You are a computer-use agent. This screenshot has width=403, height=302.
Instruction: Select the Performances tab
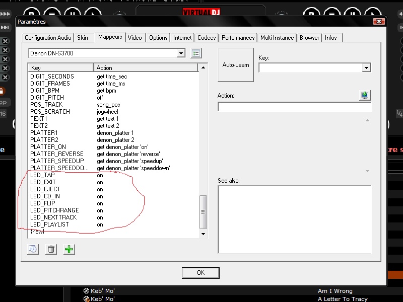click(238, 38)
